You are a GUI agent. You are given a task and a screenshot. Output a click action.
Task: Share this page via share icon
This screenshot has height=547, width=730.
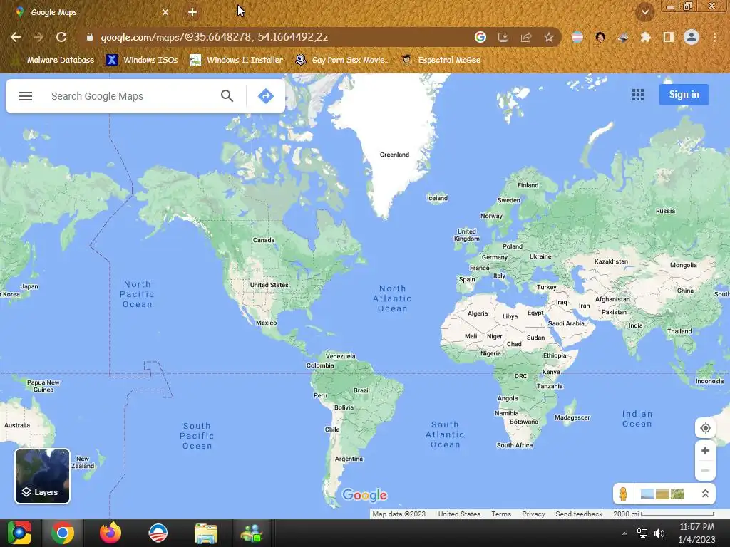526,37
